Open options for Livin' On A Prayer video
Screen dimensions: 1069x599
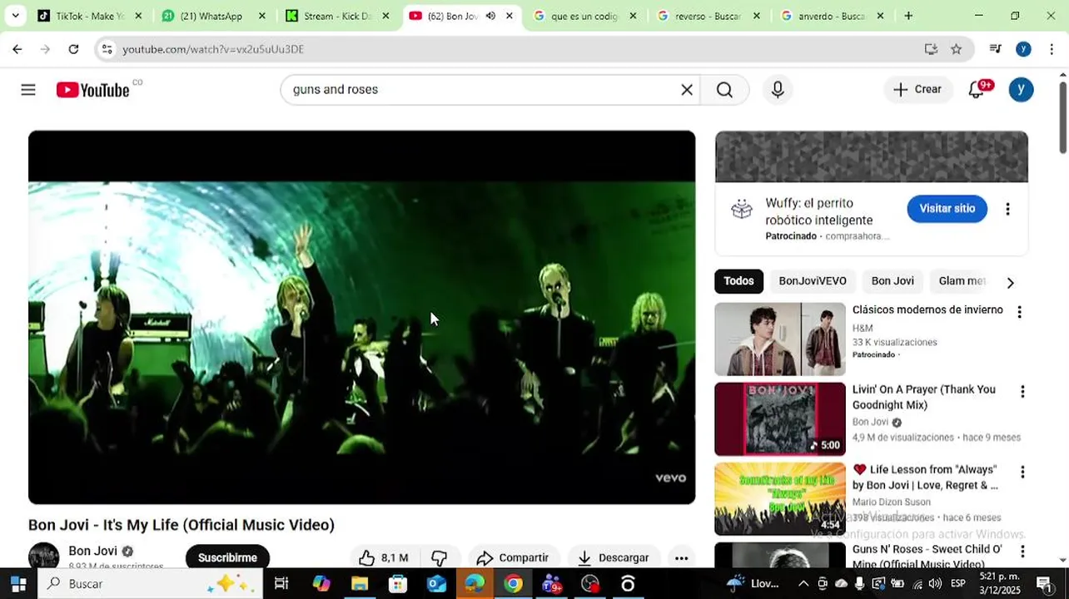[x=1022, y=392]
